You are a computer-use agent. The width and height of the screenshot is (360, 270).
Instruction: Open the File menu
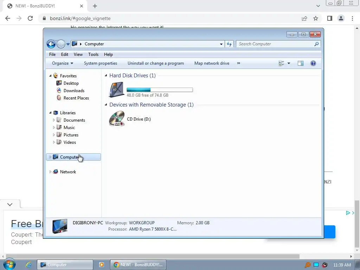[52, 54]
